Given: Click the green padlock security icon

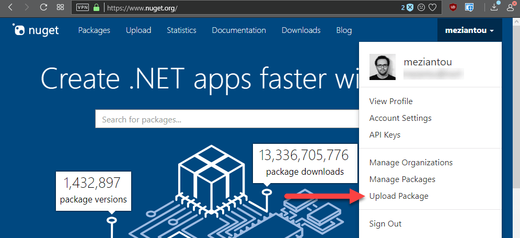Looking at the screenshot, I should (x=96, y=8).
